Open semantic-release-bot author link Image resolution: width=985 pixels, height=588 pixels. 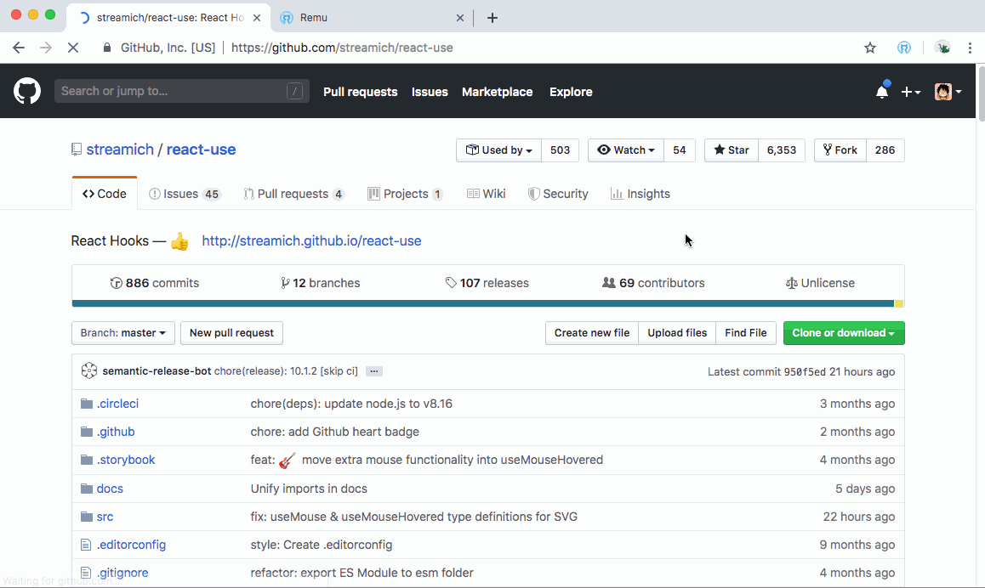point(157,370)
